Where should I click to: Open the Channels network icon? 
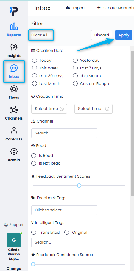click(x=14, y=110)
